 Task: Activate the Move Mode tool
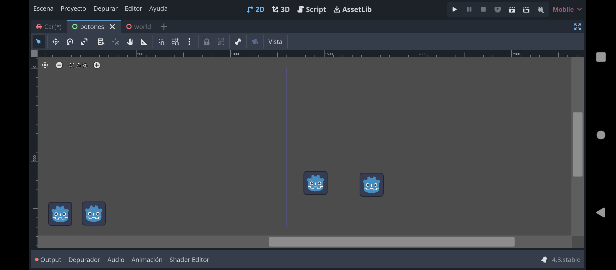pos(56,41)
